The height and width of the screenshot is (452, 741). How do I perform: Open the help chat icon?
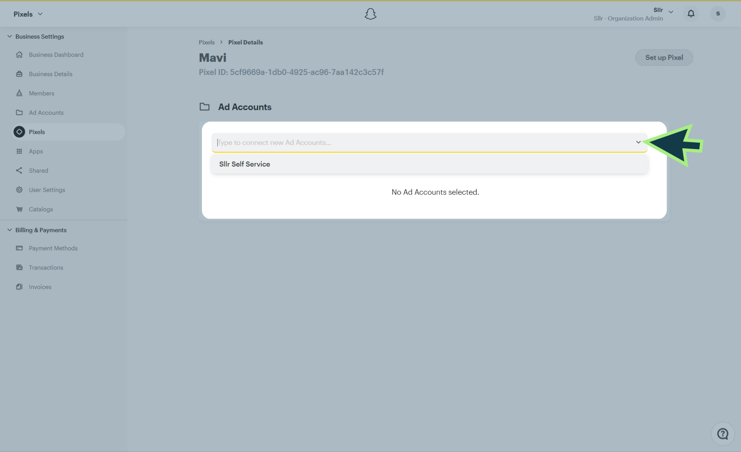[722, 433]
